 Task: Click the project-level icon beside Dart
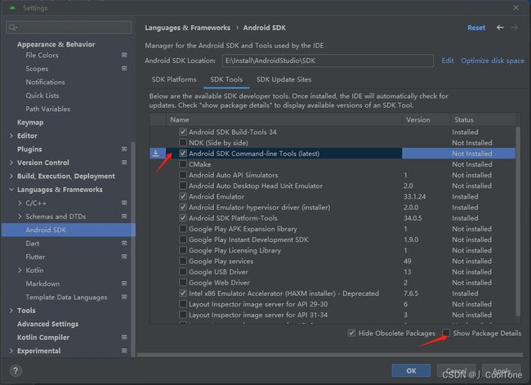pyautogui.click(x=124, y=244)
